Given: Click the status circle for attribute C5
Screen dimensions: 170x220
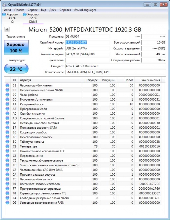Looking at the screenshot, I should coord(7,160).
